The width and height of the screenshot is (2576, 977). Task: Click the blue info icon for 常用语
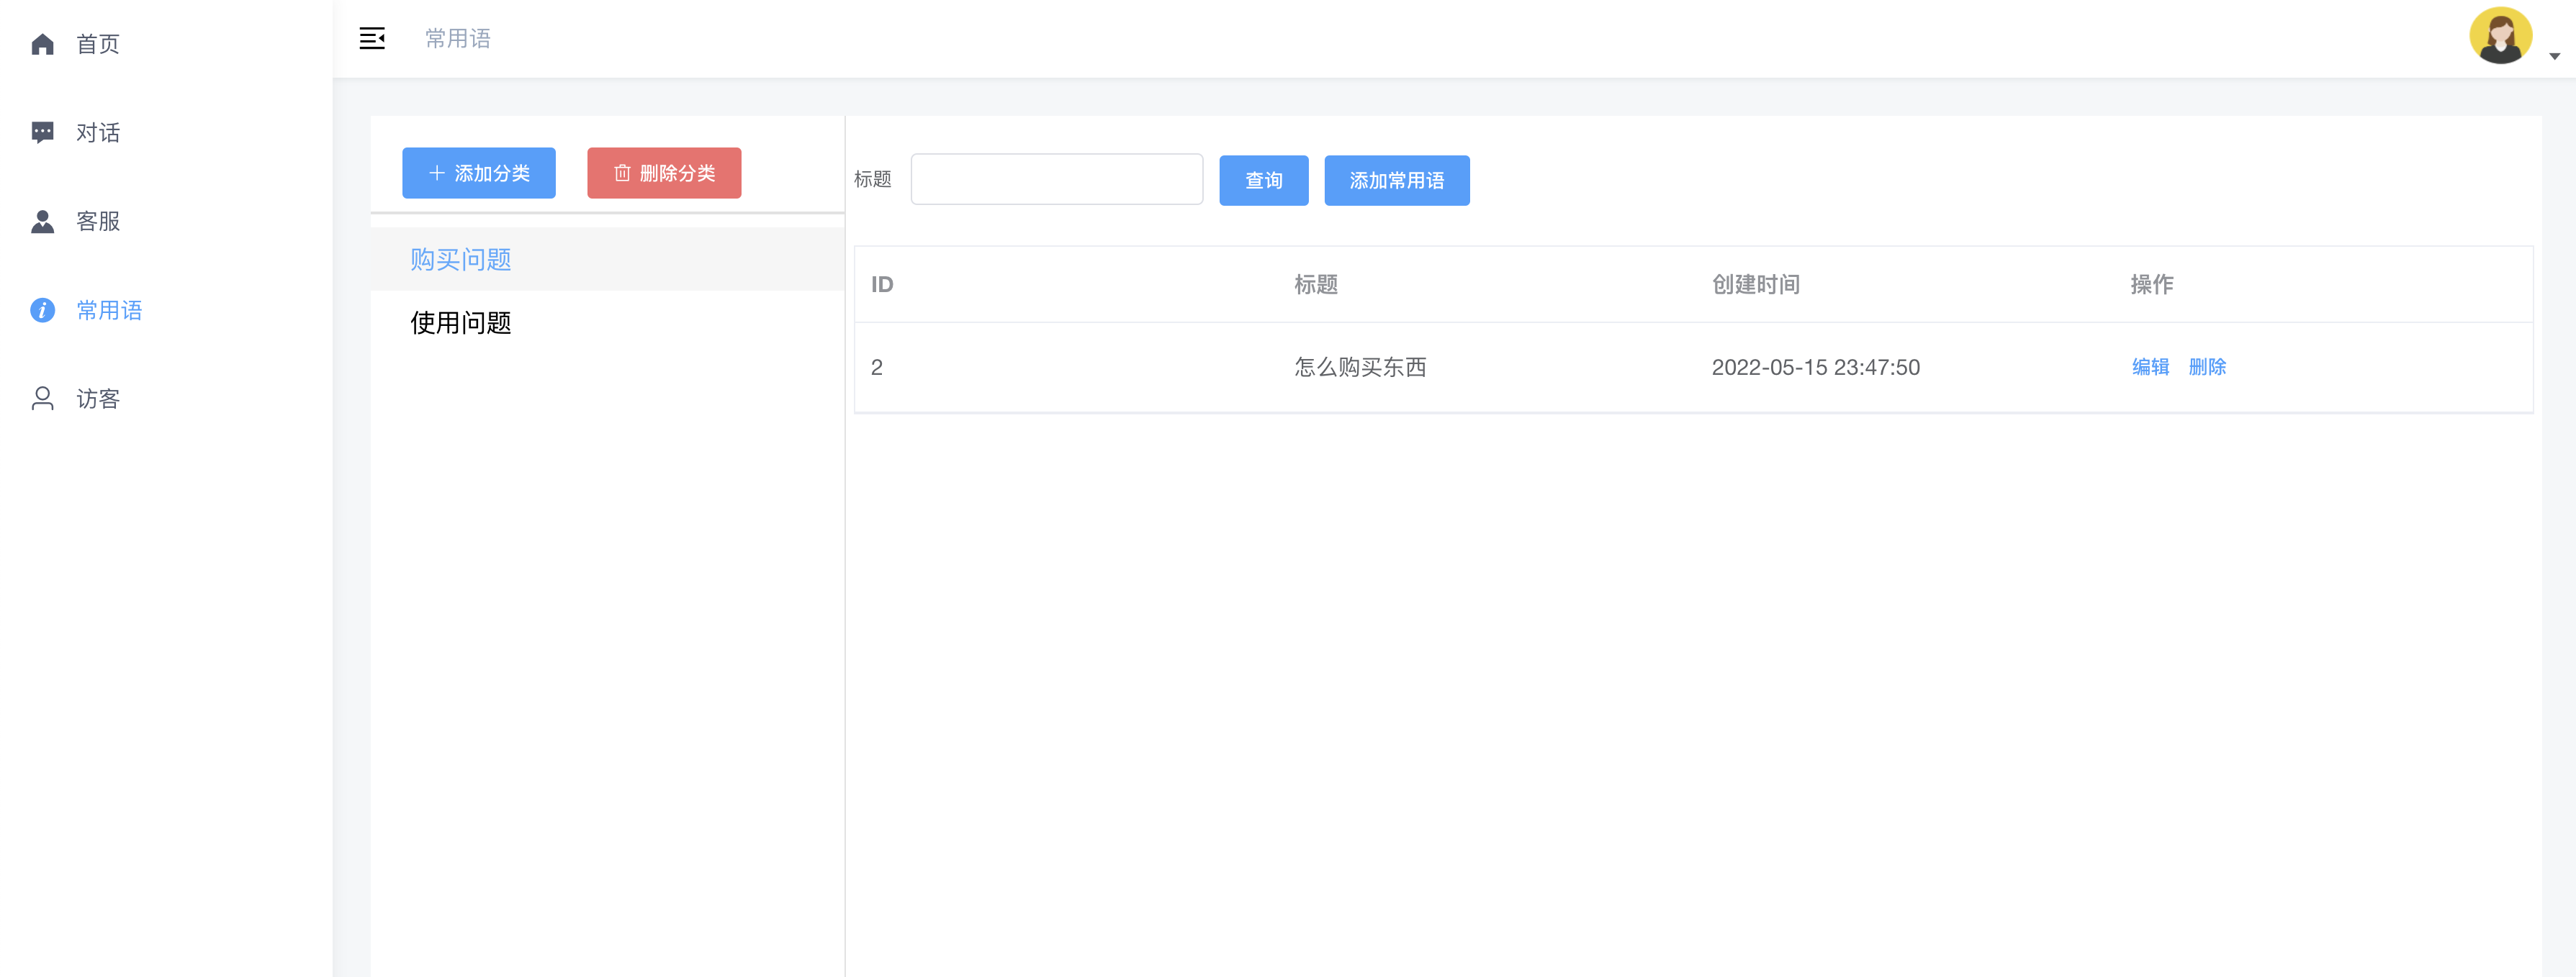point(42,309)
